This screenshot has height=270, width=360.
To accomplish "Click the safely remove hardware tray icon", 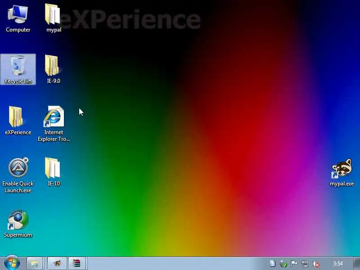I will [x=283, y=264].
